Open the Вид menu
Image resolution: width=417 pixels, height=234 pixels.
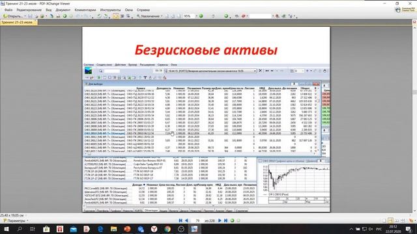point(48,10)
